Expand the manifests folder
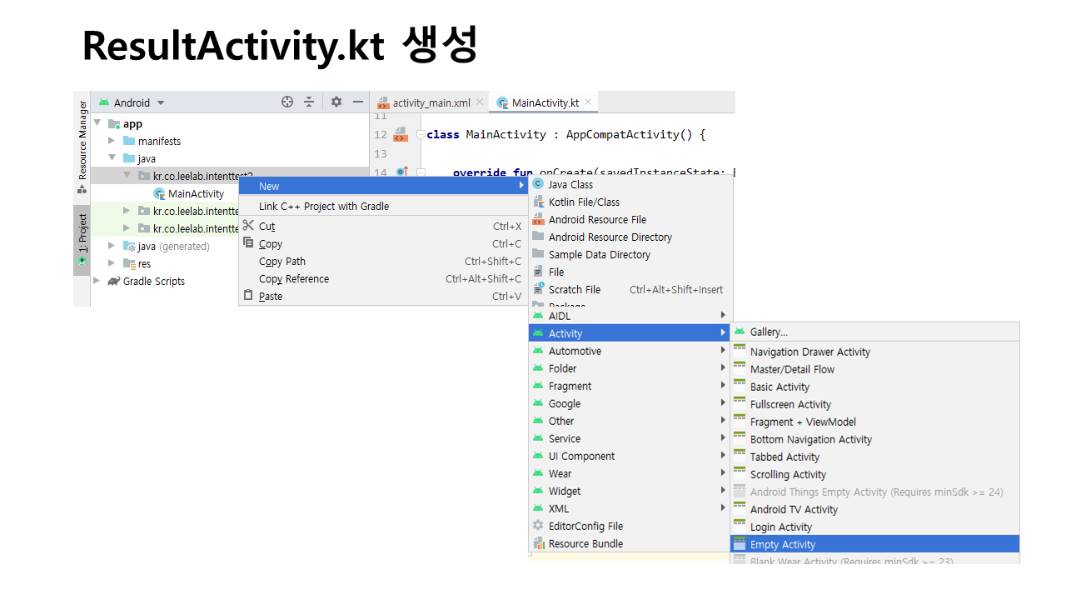The height and width of the screenshot is (600, 1066). [112, 141]
